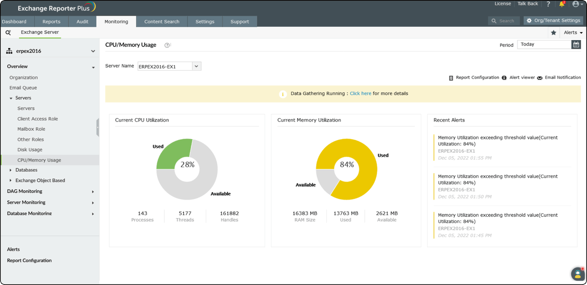The width and height of the screenshot is (587, 285).
Task: Select the Exchange Server tab
Action: coord(40,32)
